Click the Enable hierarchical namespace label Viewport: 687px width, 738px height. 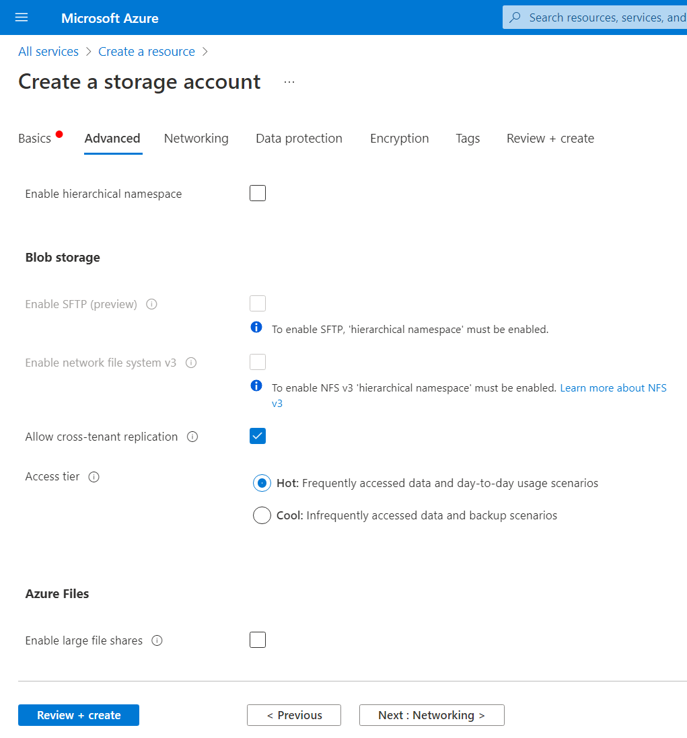(x=104, y=194)
